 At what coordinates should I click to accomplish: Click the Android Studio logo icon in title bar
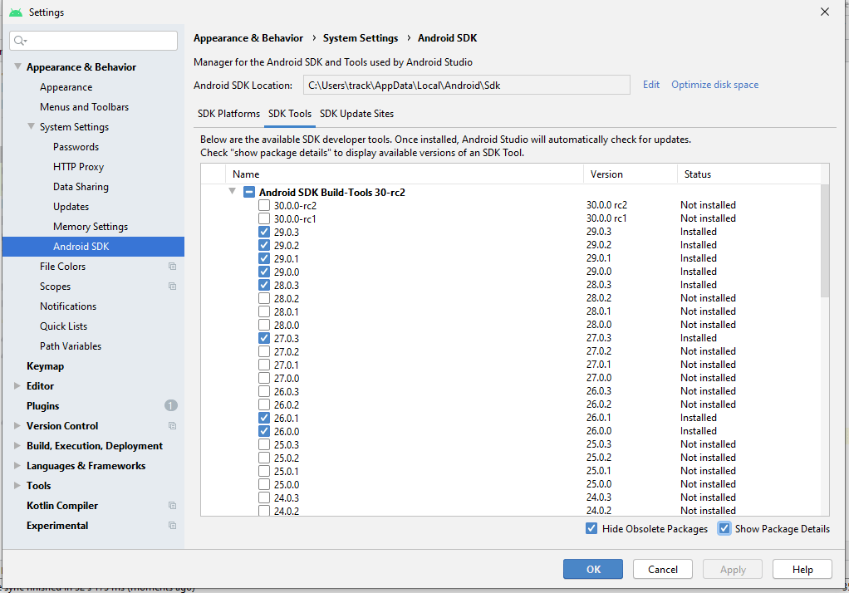coord(16,12)
